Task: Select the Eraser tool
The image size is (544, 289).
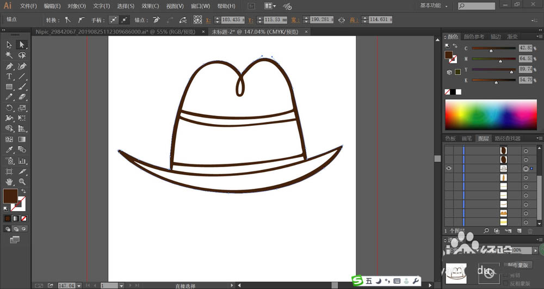Action: point(22,97)
